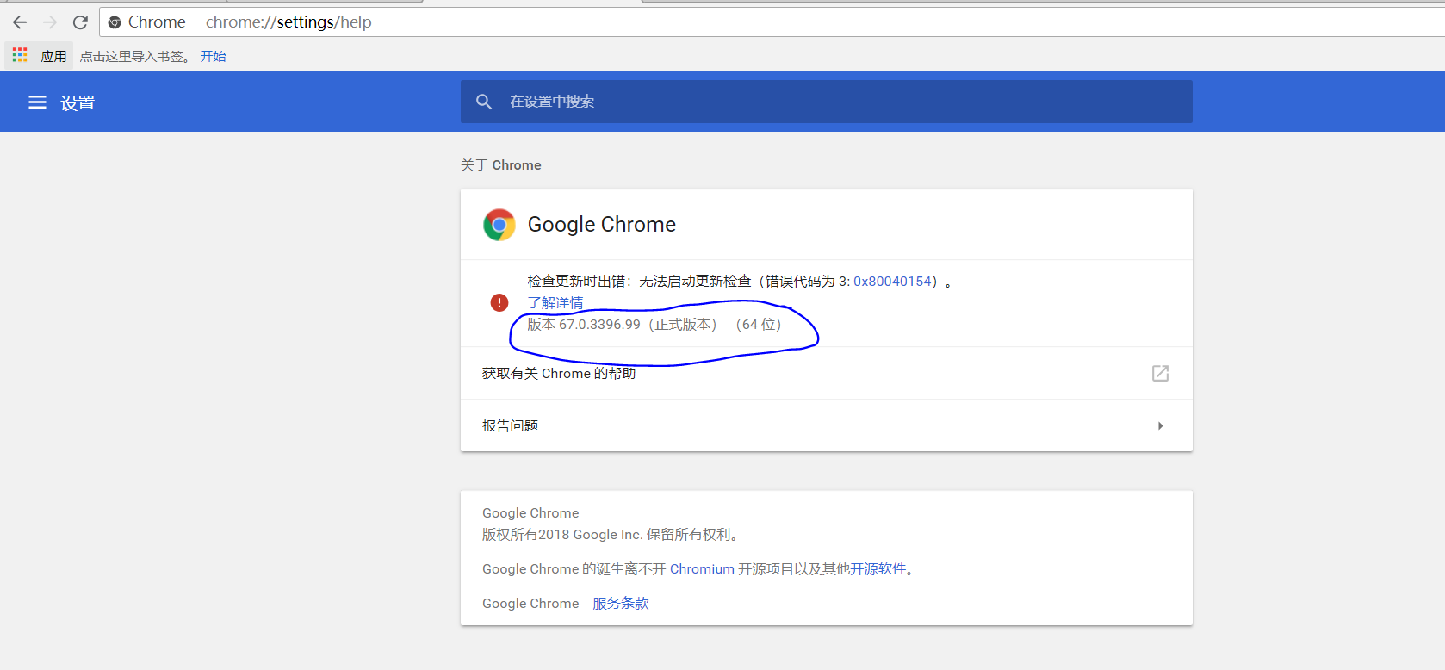This screenshot has height=670, width=1445.
Task: Open error code 0x80040154 link
Action: coord(892,282)
